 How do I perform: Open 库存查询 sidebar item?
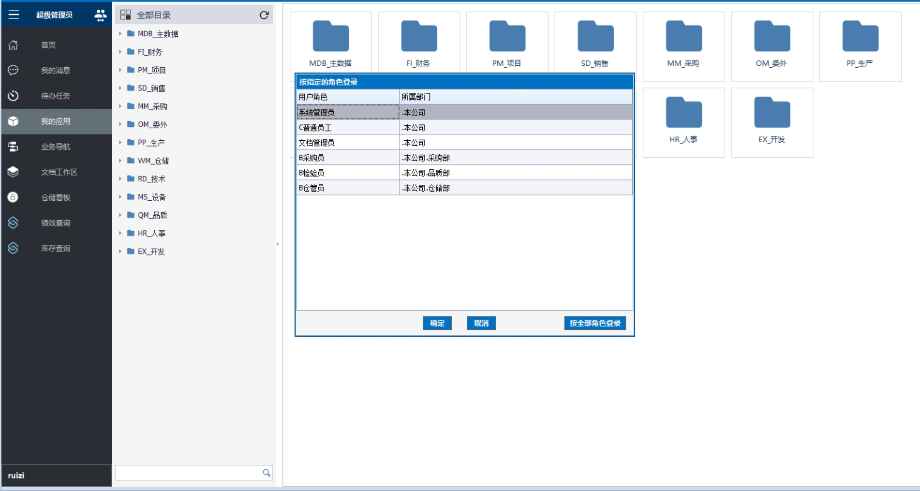point(57,248)
